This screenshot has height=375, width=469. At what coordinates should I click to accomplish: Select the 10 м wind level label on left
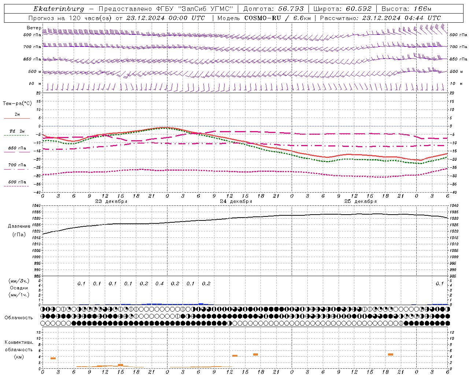pos(35,83)
